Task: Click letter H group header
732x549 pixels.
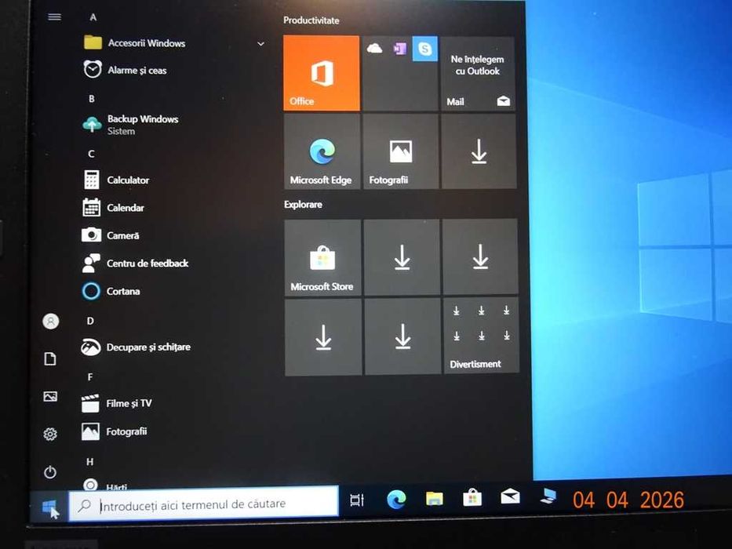Action: click(x=89, y=462)
